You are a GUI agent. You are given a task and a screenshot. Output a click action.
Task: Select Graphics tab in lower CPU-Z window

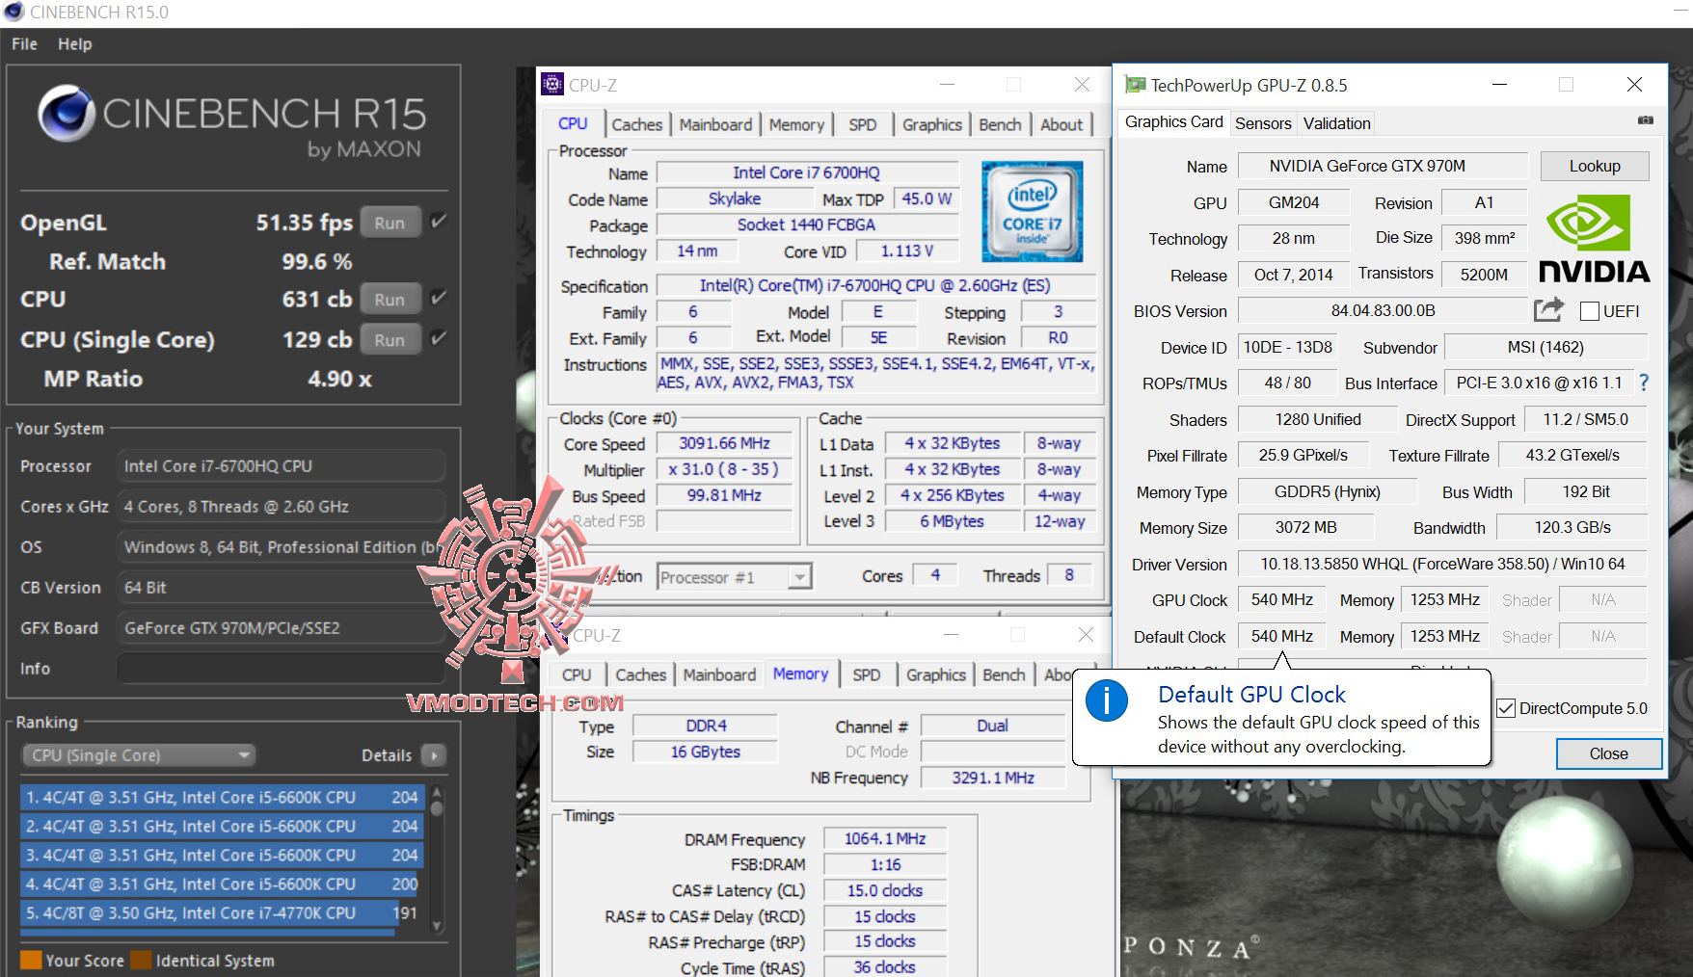coord(936,674)
